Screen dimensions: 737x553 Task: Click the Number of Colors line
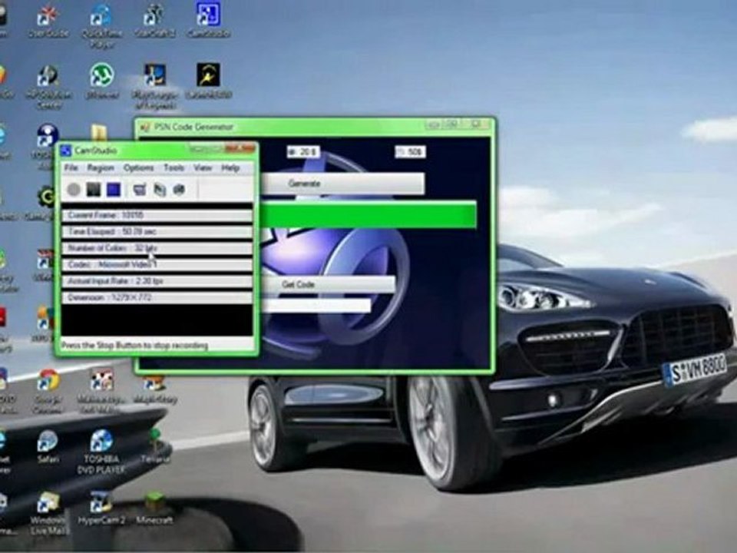click(x=157, y=248)
